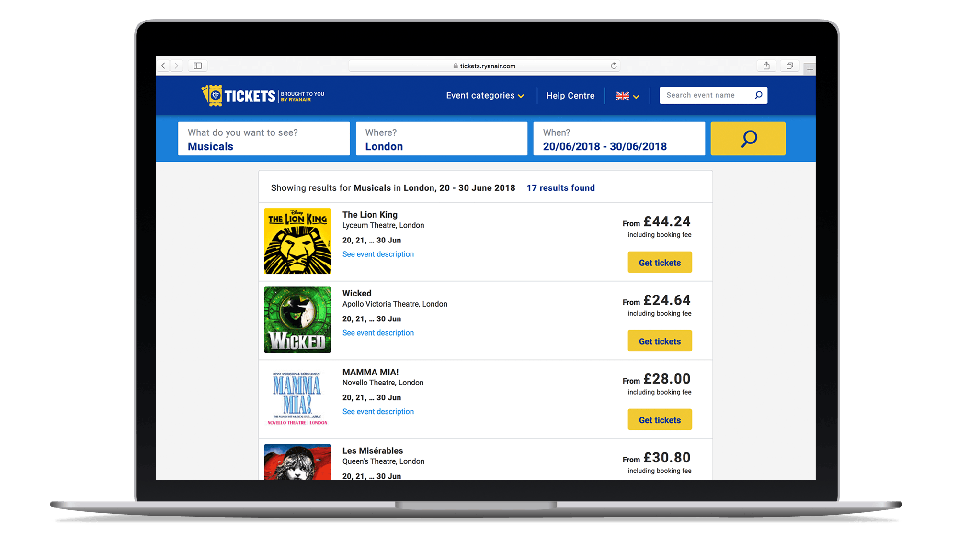Click the yellow search button icon

749,139
